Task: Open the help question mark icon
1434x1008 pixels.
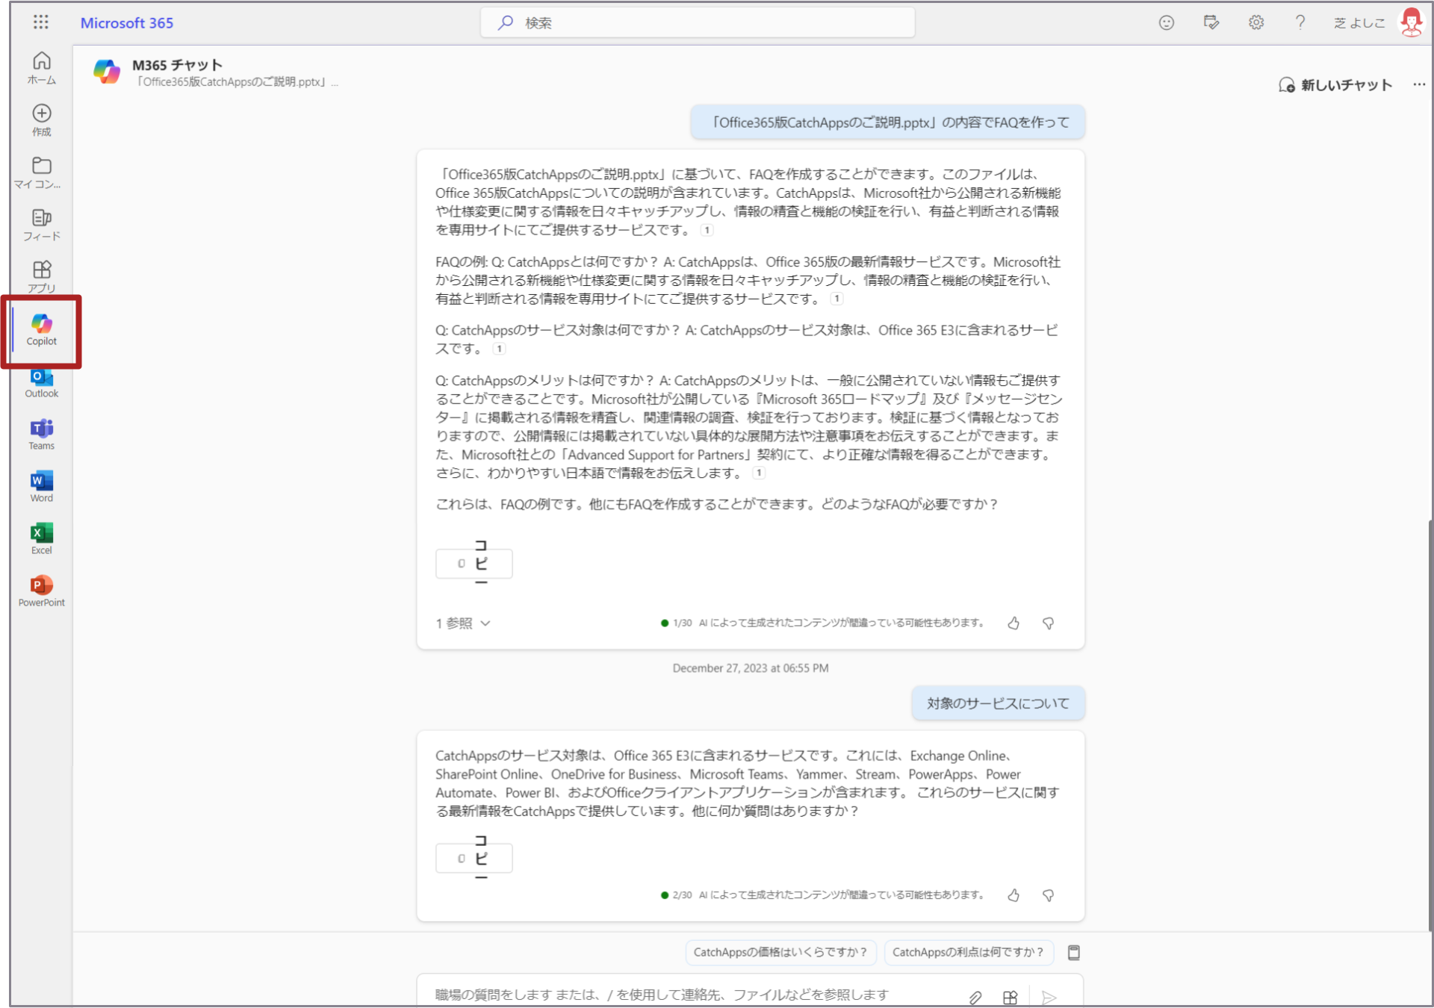Action: pyautogui.click(x=1300, y=23)
